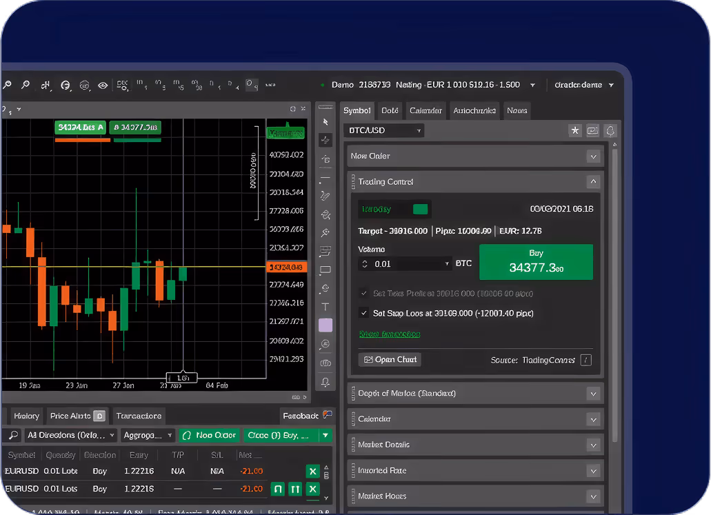Screen dimensions: 711x515
Task: Click the favorites star next to BTC/USD
Action: (x=575, y=131)
